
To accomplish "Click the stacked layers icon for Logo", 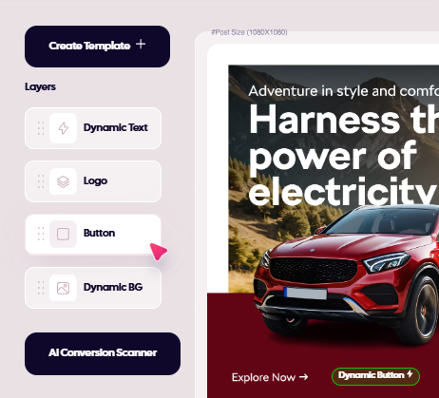I will click(63, 181).
